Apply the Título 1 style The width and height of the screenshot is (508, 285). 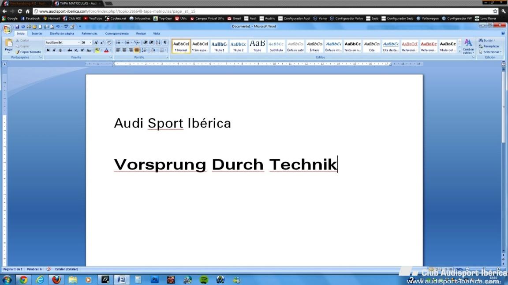point(219,46)
